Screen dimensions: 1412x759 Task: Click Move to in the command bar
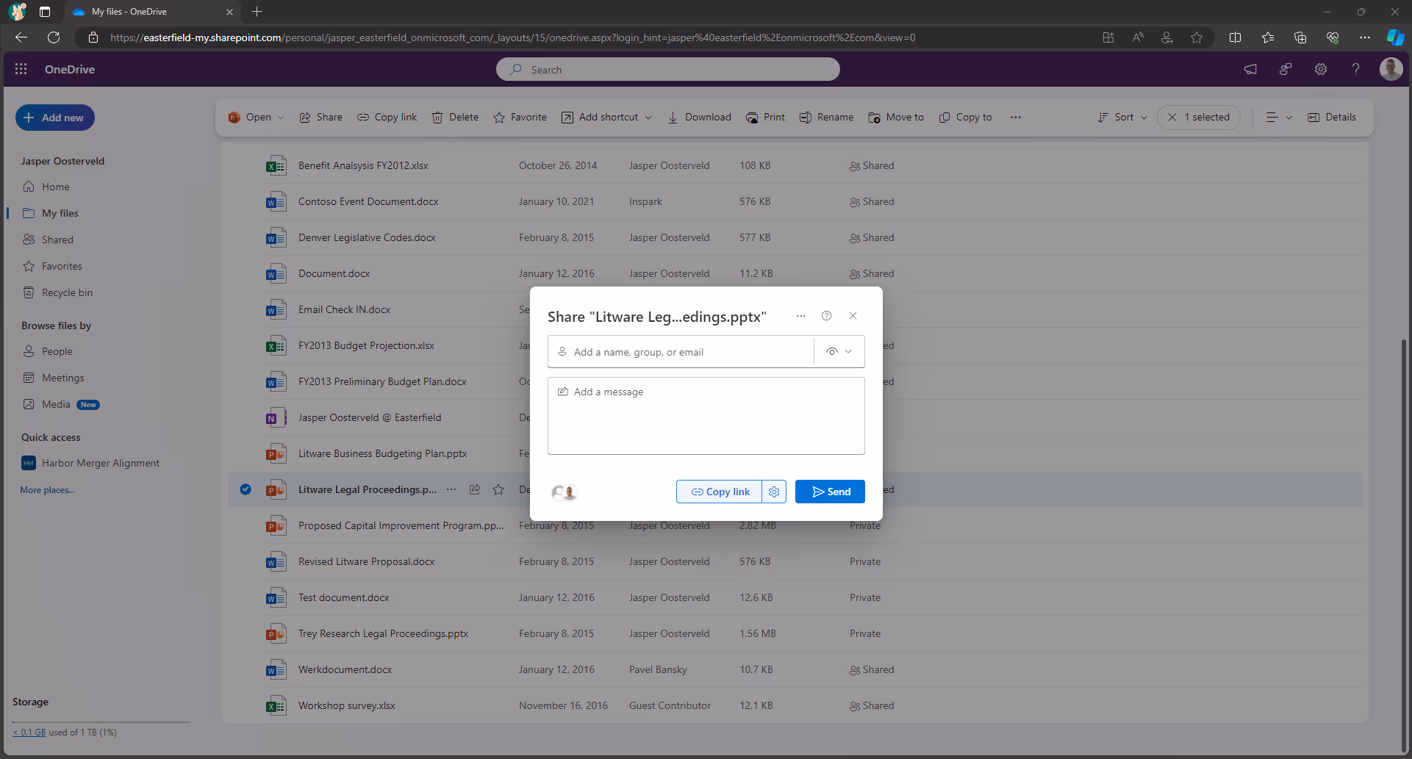click(x=896, y=118)
